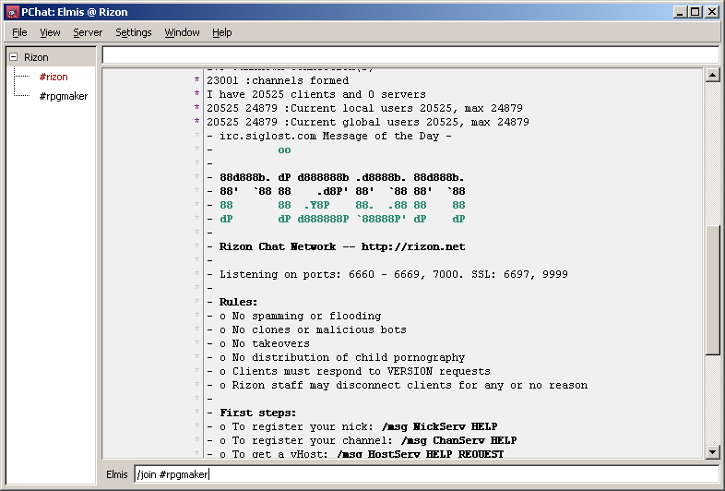Click 'No clones or malicious bots' line
The image size is (725, 491).
pos(313,330)
